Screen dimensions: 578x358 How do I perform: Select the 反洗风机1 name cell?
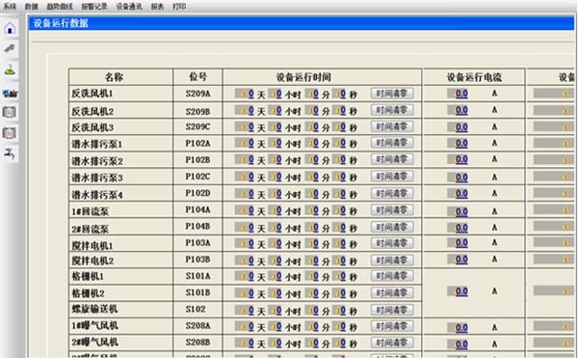(120, 94)
